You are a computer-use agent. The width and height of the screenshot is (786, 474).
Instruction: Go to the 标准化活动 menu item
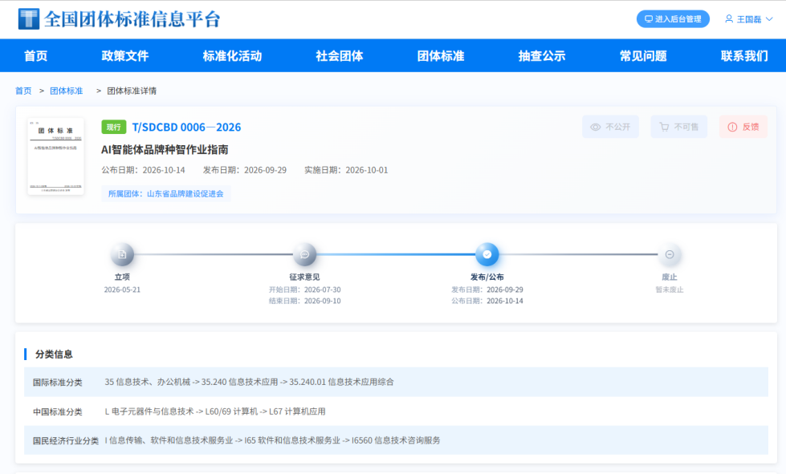(x=232, y=55)
